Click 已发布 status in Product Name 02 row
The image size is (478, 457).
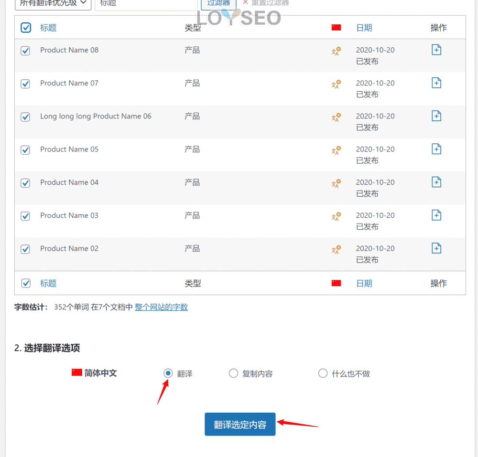367,260
